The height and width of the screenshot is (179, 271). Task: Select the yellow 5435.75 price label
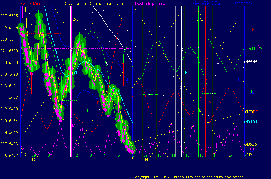pos(250,144)
